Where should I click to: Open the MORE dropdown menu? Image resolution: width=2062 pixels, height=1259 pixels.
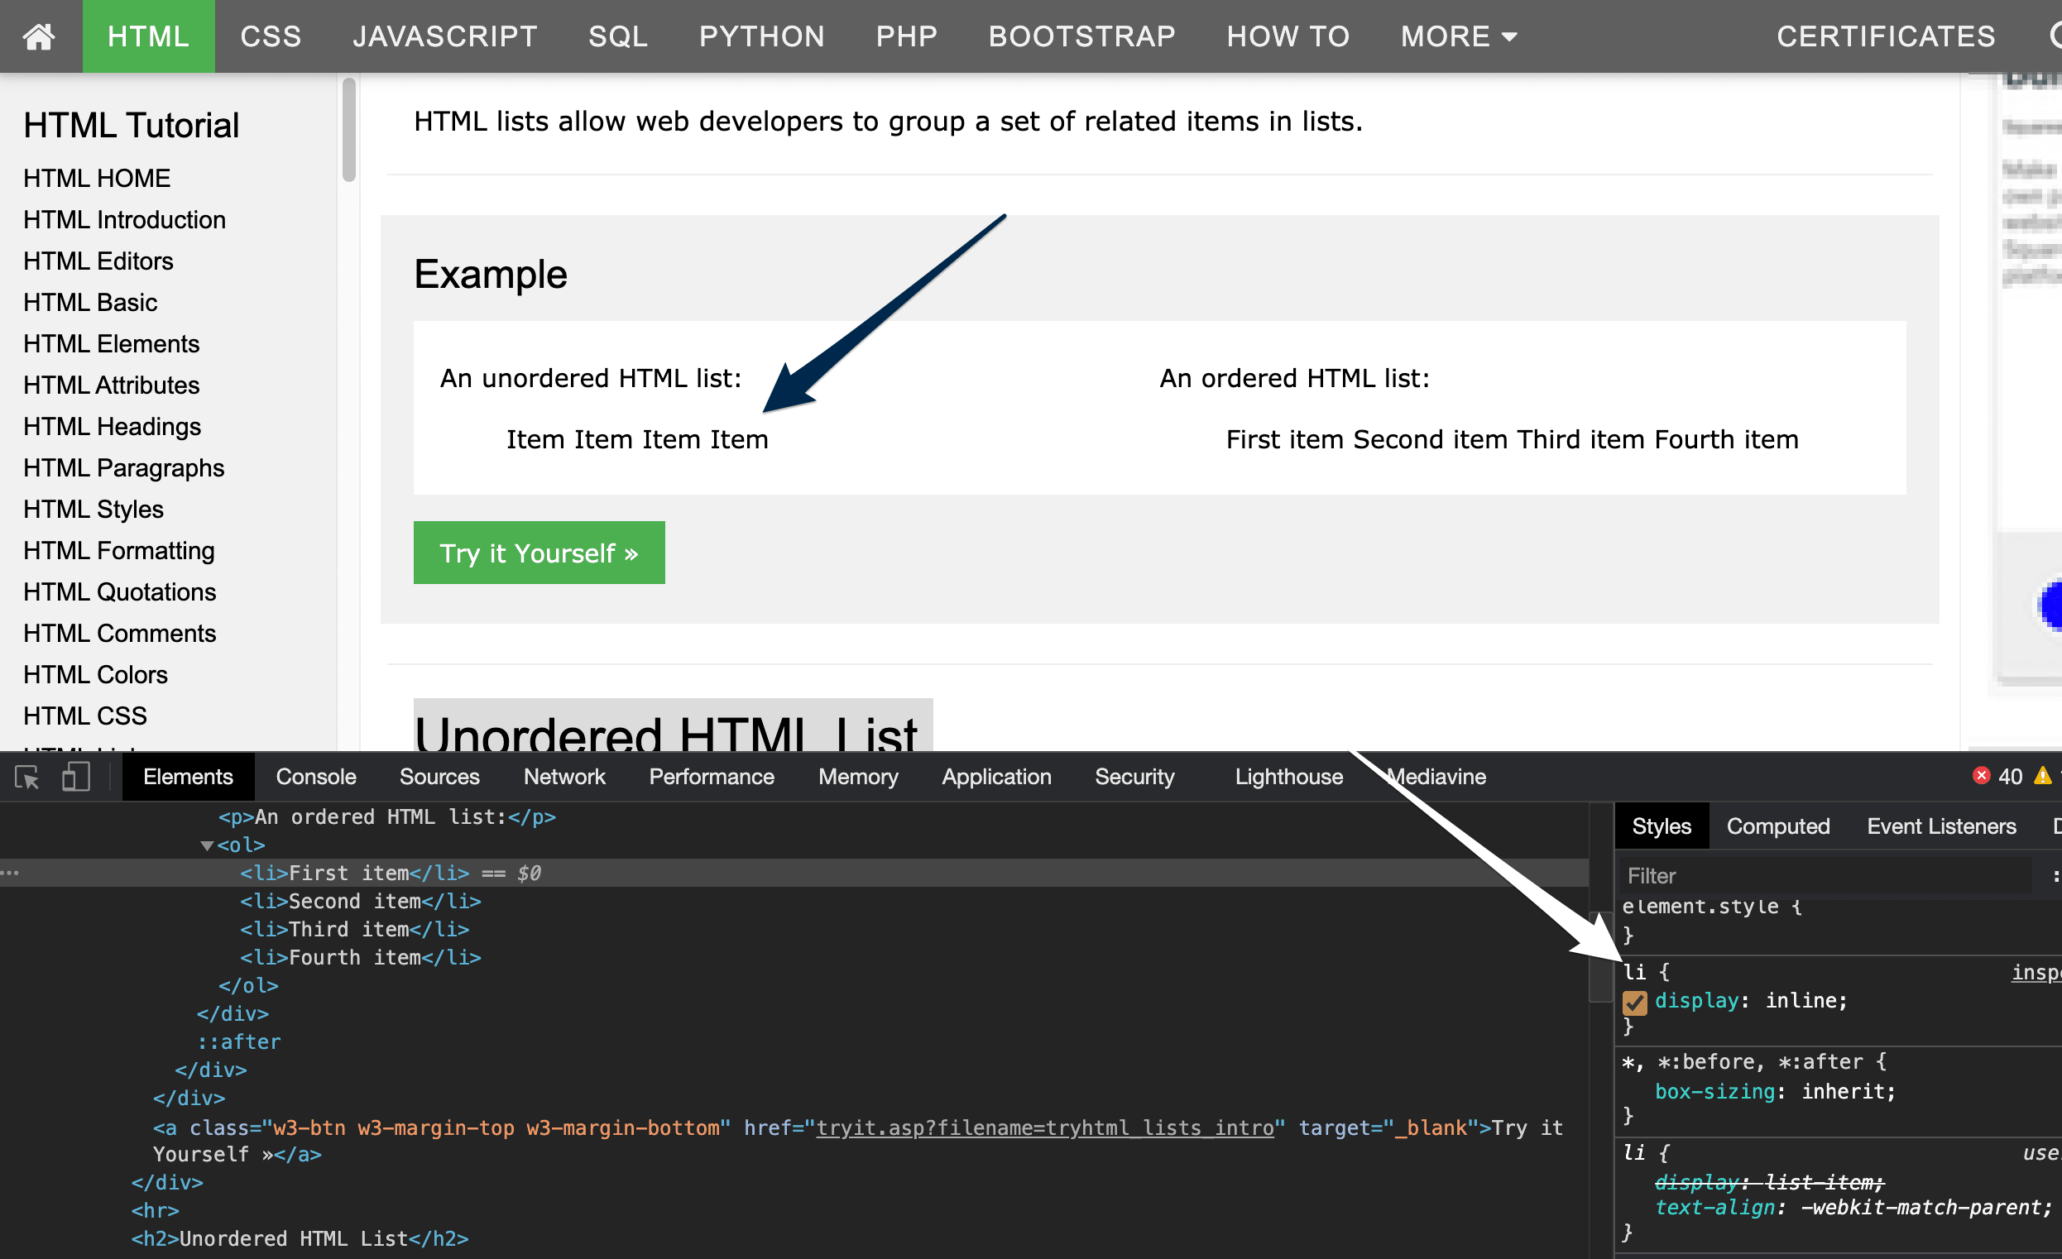click(x=1458, y=36)
